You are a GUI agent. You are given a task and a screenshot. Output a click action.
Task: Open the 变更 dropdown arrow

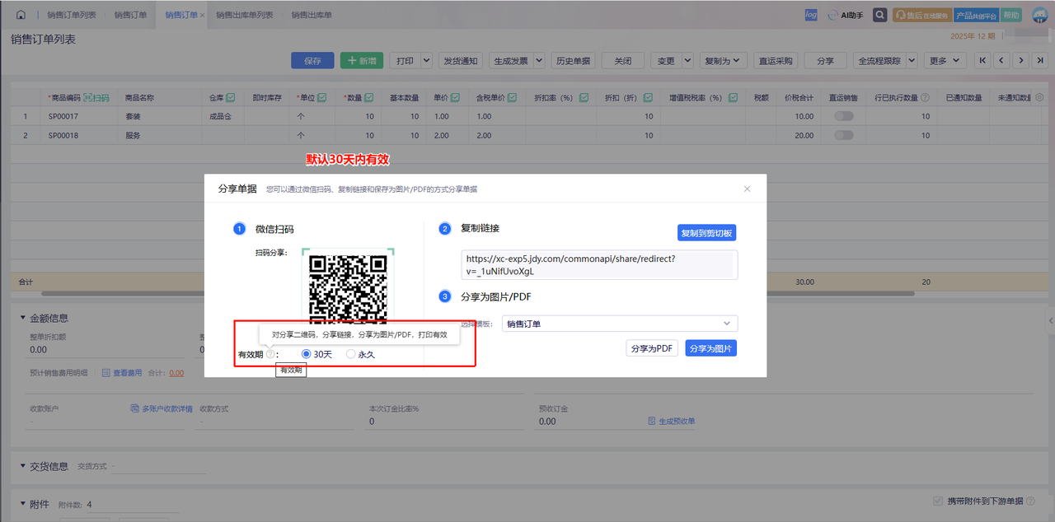(x=688, y=60)
